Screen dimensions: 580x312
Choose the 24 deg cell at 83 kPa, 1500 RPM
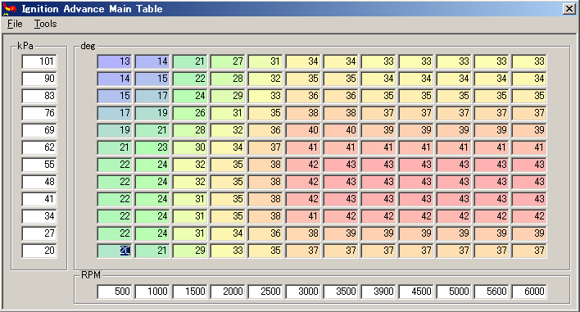click(190, 96)
